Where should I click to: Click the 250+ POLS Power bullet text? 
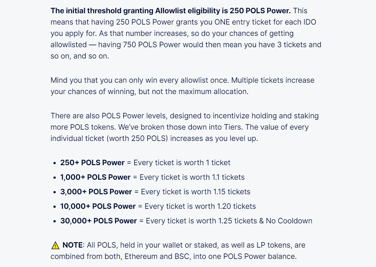click(x=92, y=163)
